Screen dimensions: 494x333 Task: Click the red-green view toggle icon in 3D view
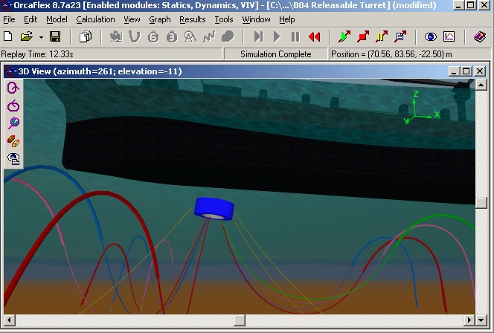tap(13, 141)
